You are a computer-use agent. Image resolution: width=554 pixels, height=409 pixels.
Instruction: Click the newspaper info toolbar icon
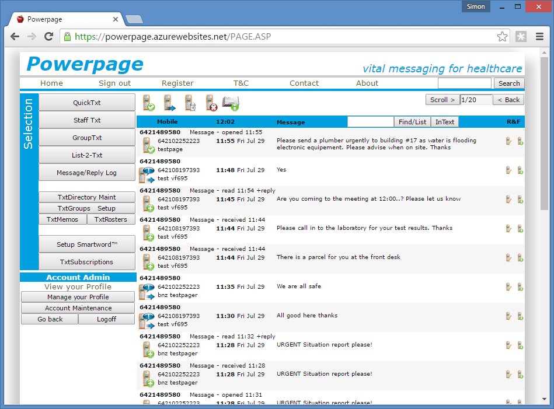(231, 103)
